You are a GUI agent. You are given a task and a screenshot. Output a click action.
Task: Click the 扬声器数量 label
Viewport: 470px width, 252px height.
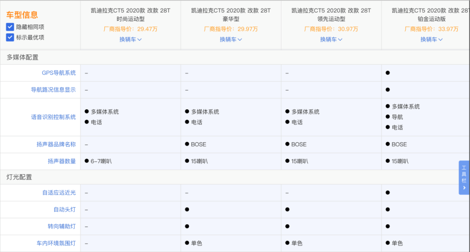(x=61, y=161)
